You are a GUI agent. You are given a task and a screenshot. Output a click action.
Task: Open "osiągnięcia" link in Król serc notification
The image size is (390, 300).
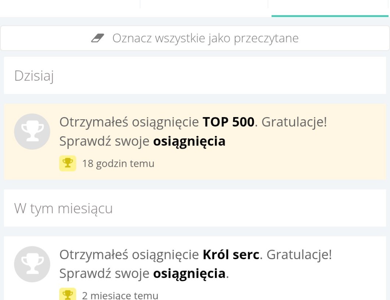[x=189, y=273]
